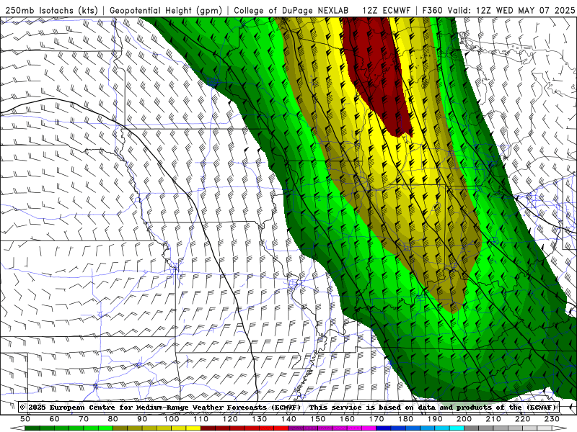Select the 150 knots legend value

coord(317,419)
